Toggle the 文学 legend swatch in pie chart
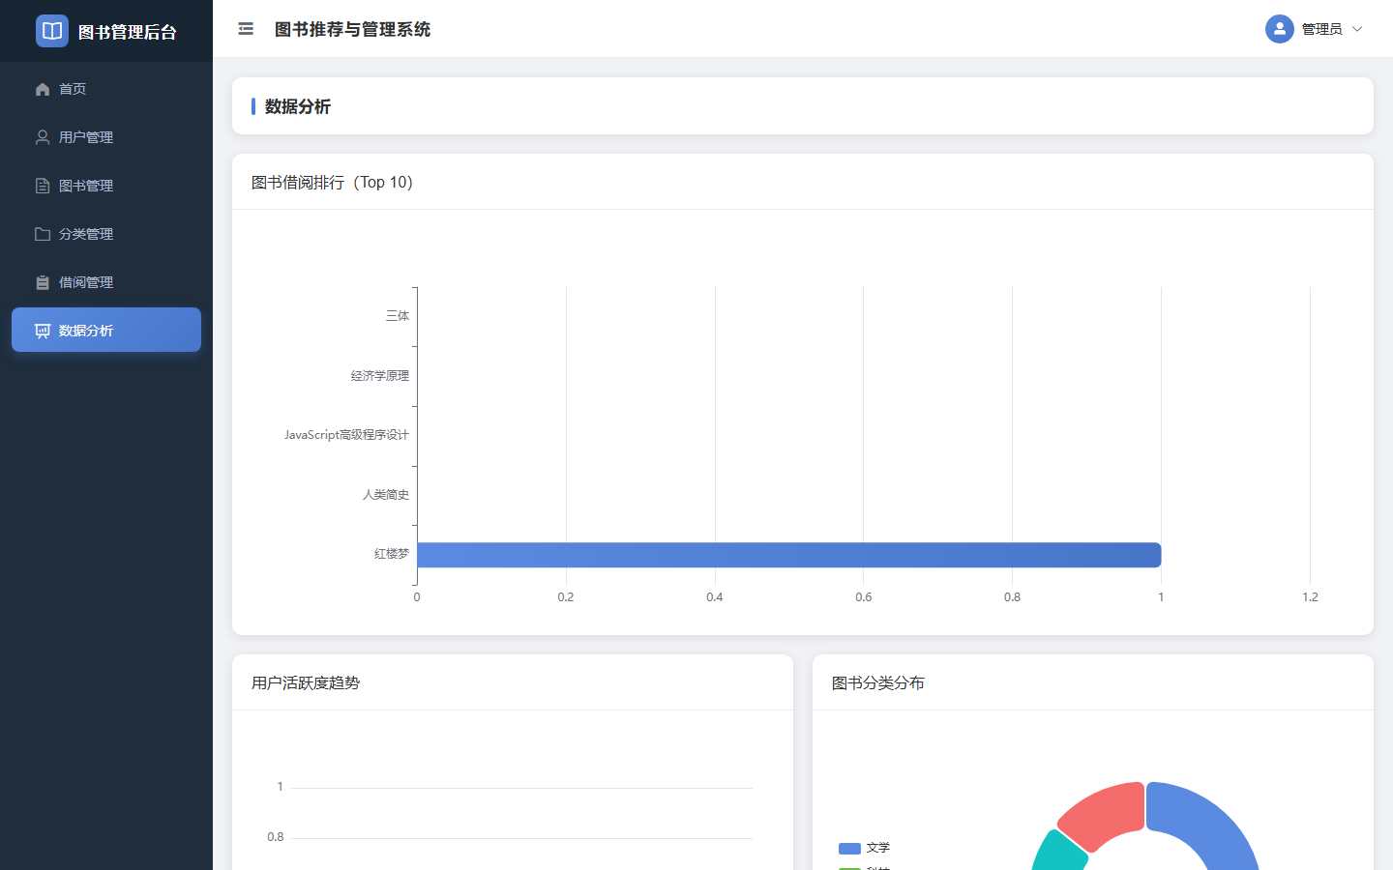The image size is (1393, 870). pyautogui.click(x=849, y=849)
